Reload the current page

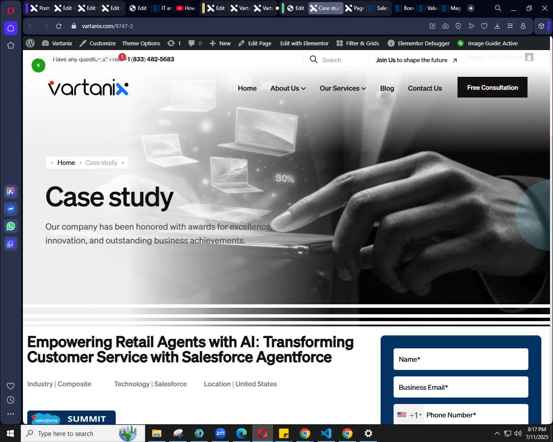[59, 26]
